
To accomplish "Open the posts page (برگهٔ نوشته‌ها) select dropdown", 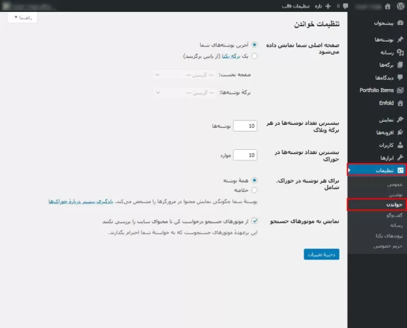I will click(185, 93).
